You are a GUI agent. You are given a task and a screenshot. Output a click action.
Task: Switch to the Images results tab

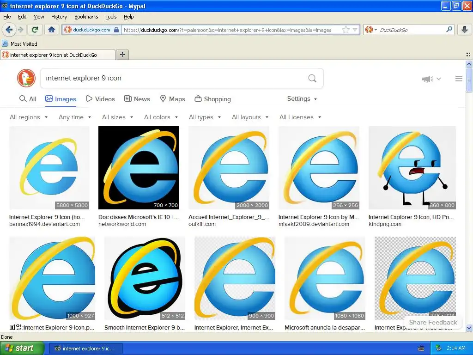61,99
